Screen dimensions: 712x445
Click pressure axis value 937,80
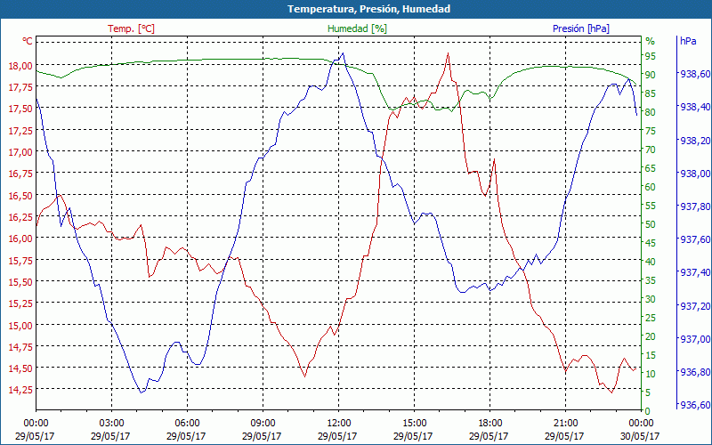[x=693, y=206]
